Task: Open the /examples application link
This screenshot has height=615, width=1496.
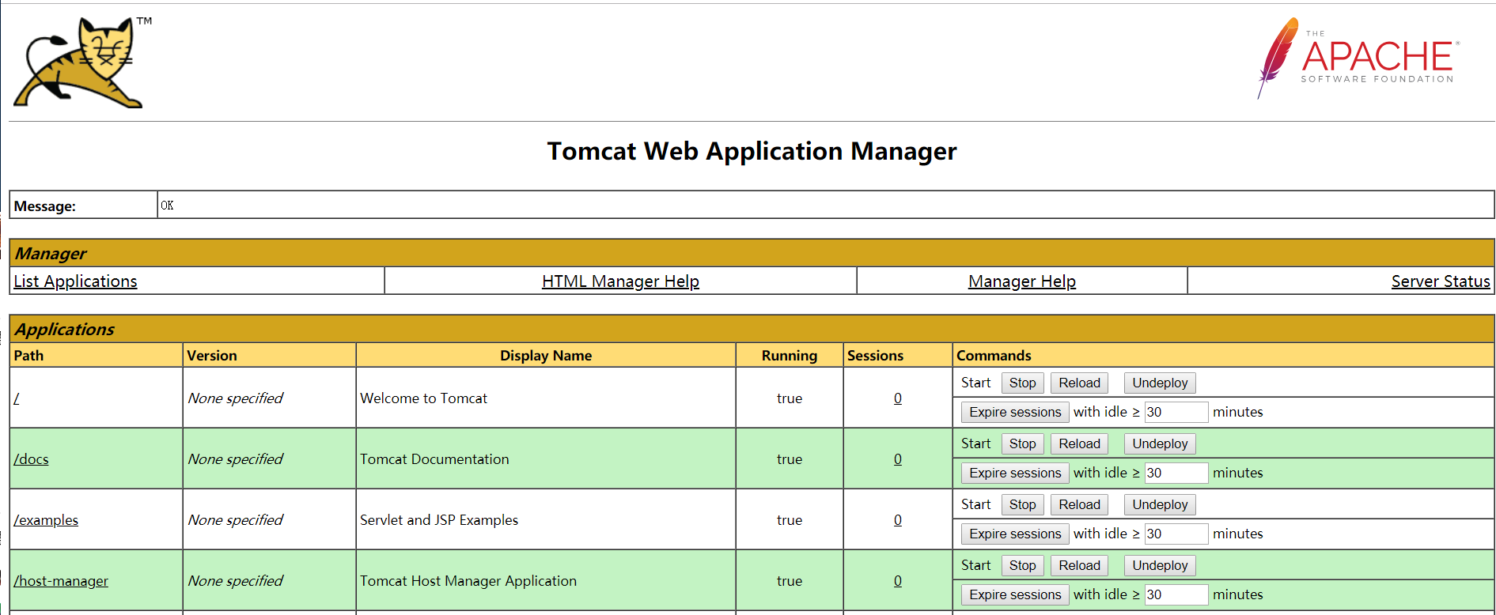Action: coord(46,520)
